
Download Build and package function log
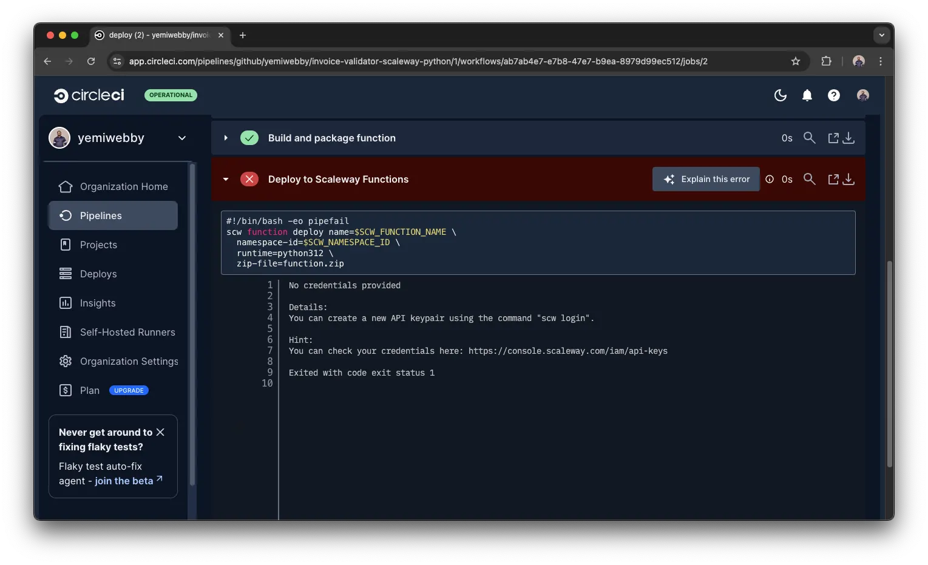tap(849, 138)
